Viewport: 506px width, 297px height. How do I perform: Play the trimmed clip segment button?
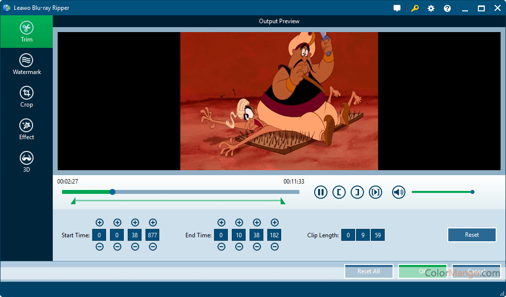pos(375,192)
